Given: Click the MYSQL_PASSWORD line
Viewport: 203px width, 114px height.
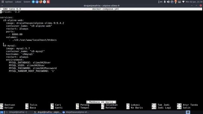Looking at the screenshot, I should click(x=33, y=68).
